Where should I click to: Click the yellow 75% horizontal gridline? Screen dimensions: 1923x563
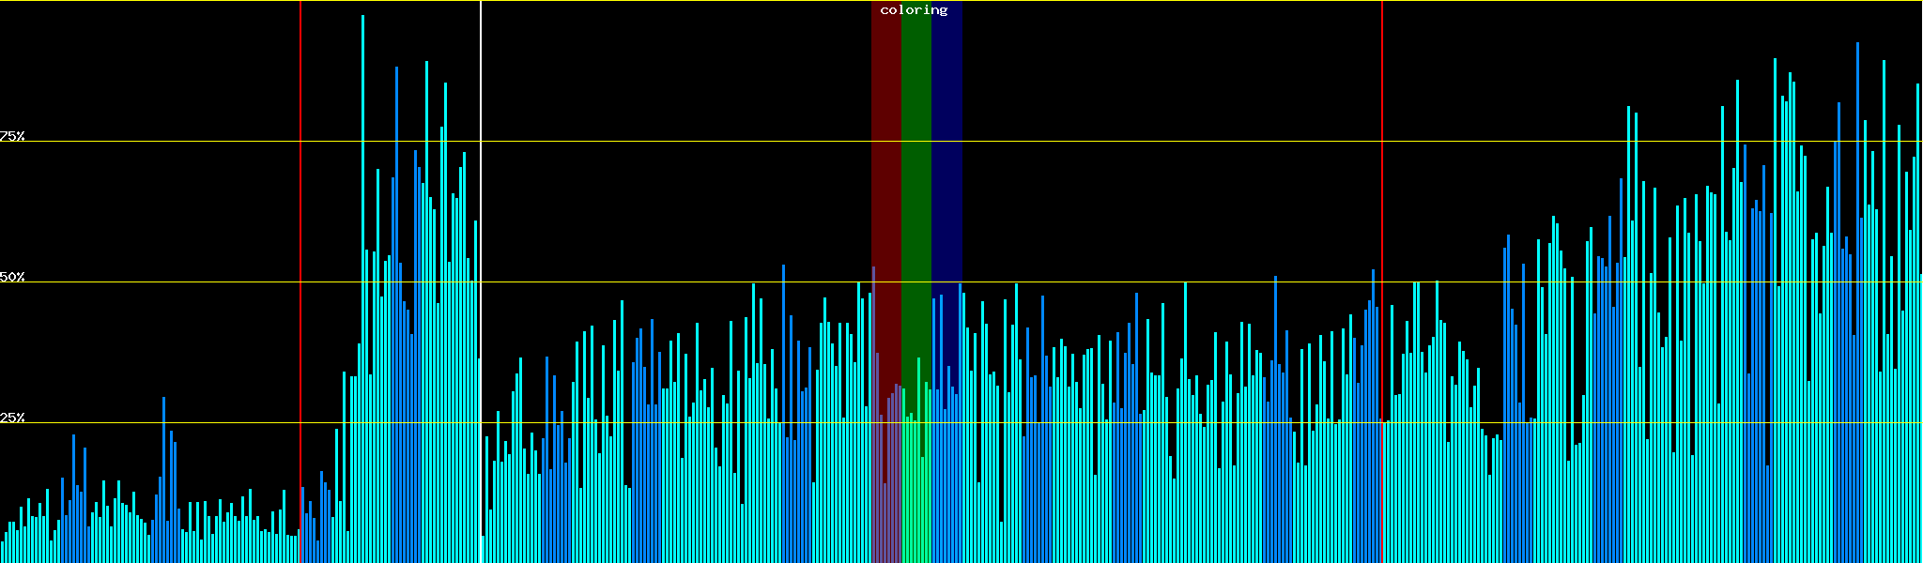pyautogui.click(x=657, y=142)
